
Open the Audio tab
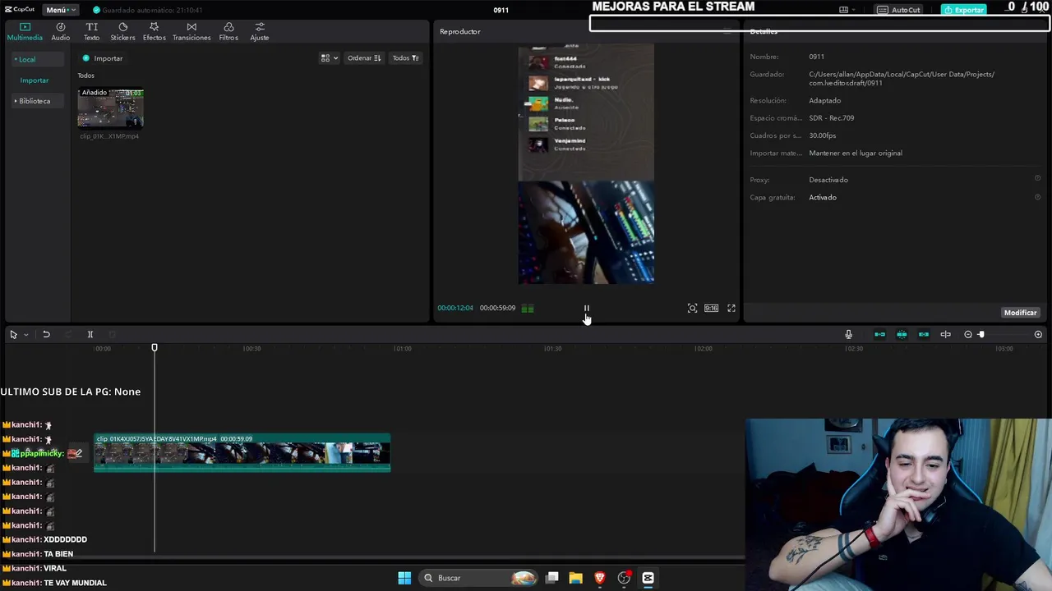pyautogui.click(x=61, y=32)
